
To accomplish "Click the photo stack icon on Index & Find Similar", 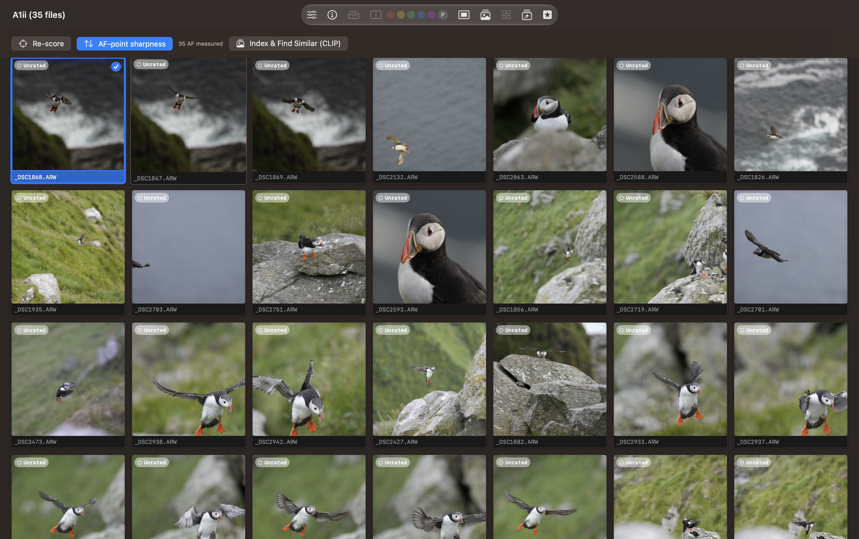I will click(240, 43).
